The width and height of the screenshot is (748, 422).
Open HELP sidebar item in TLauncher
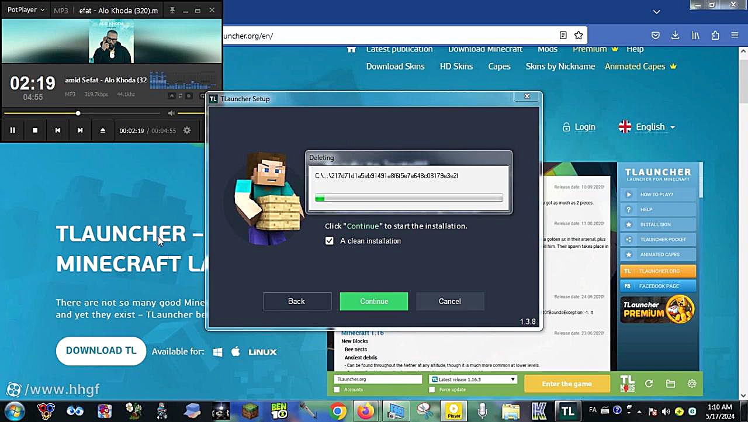click(x=658, y=209)
